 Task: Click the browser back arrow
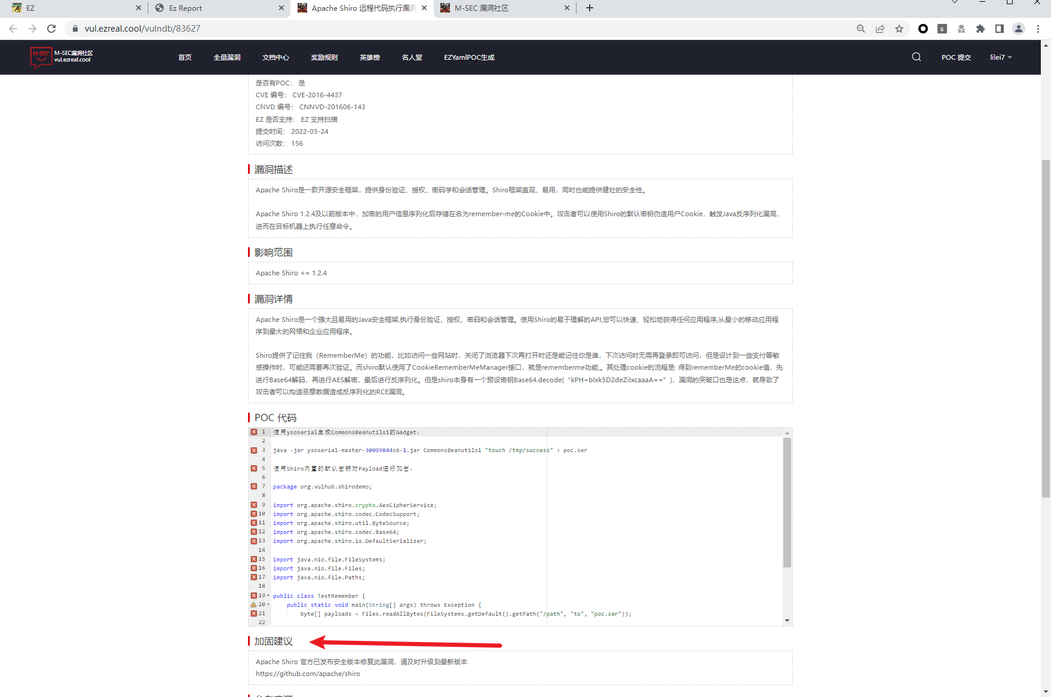point(13,29)
